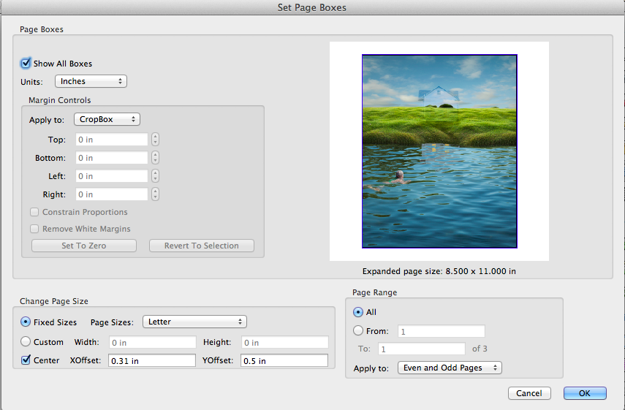
Task: Click the Left margin input field
Action: point(112,176)
